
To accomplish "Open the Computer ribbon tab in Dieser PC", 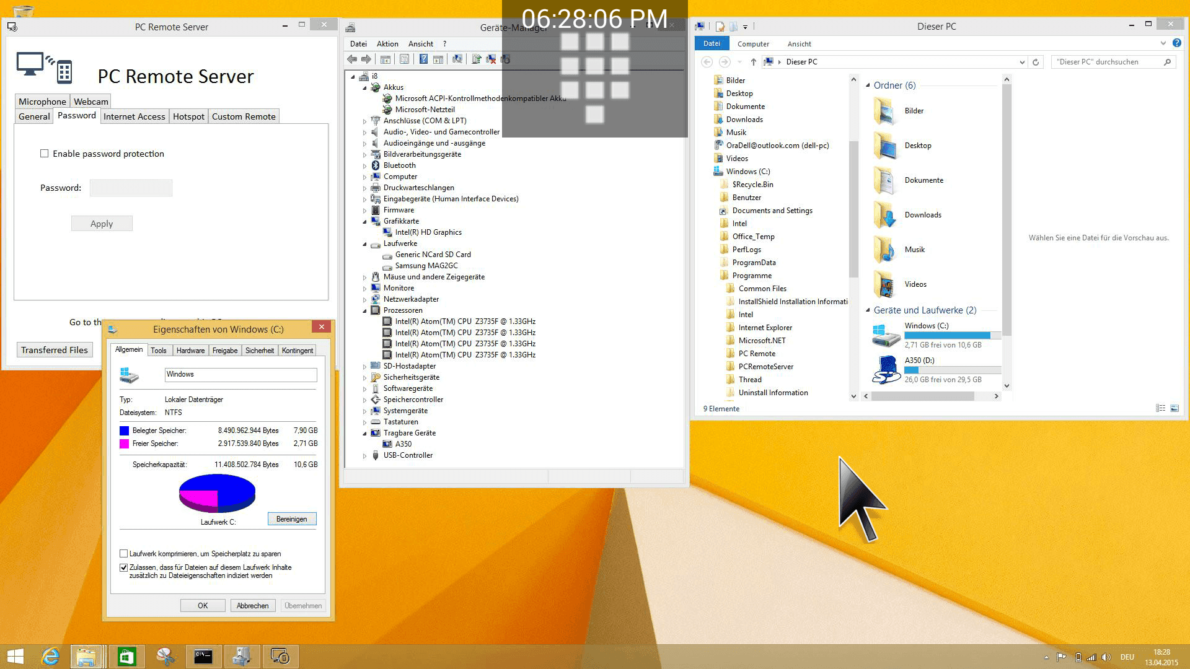I will (x=753, y=44).
